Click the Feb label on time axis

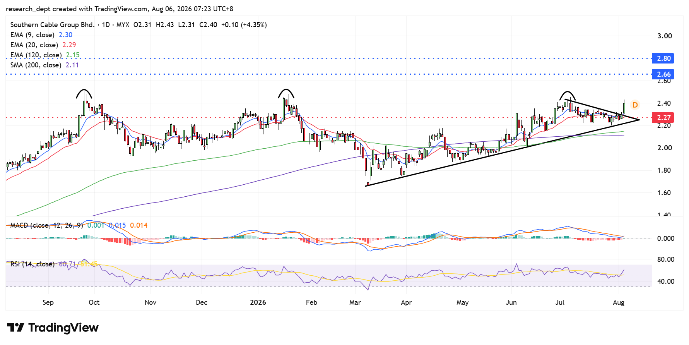(311, 302)
